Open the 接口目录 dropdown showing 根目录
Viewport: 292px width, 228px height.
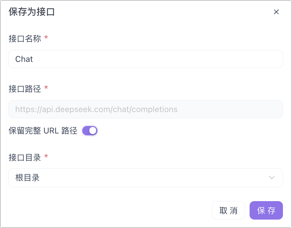[x=146, y=178]
